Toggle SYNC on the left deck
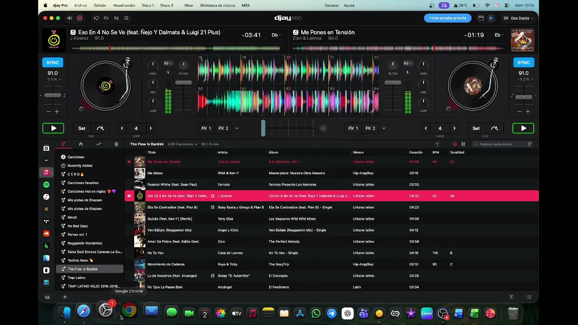This screenshot has width=578, height=325. click(x=52, y=62)
